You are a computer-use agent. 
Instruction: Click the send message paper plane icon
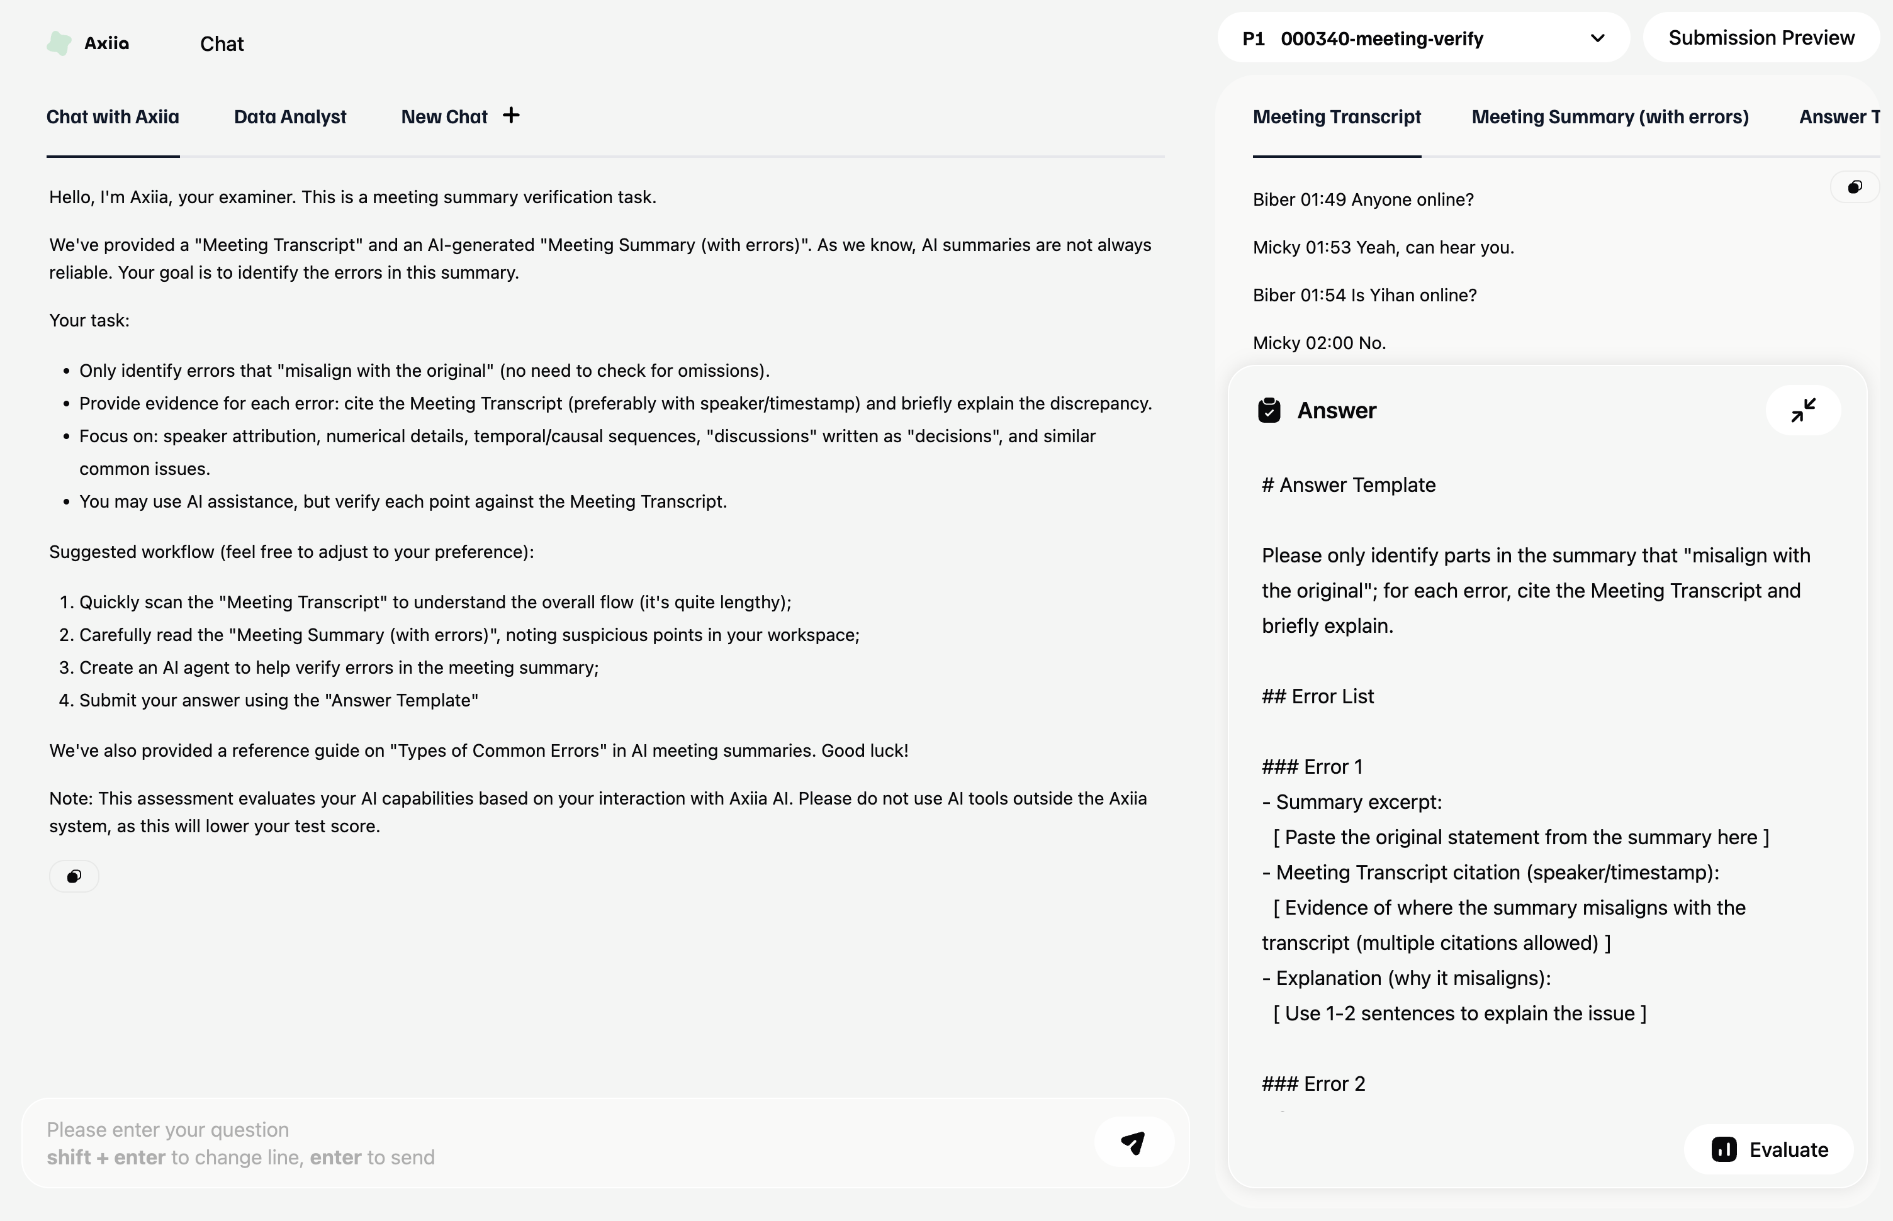(x=1133, y=1142)
